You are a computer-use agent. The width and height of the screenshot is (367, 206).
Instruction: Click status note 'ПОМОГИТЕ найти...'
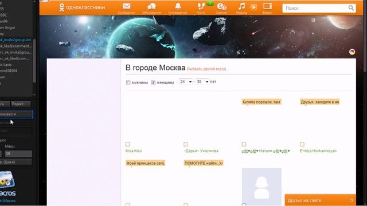[x=204, y=163]
